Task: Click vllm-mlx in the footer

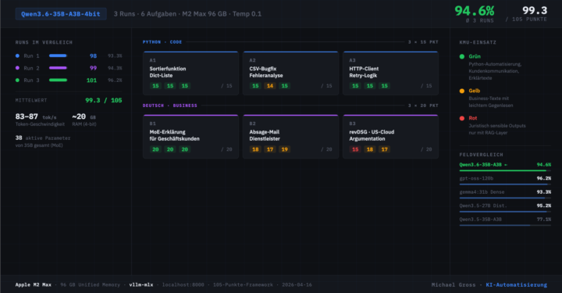Action: click(141, 284)
